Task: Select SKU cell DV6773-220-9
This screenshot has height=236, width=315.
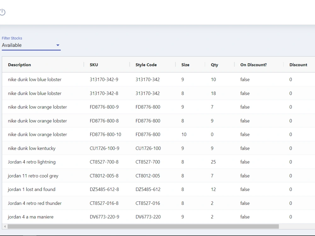Action: (105, 217)
